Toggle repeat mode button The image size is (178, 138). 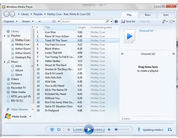(x=59, y=129)
